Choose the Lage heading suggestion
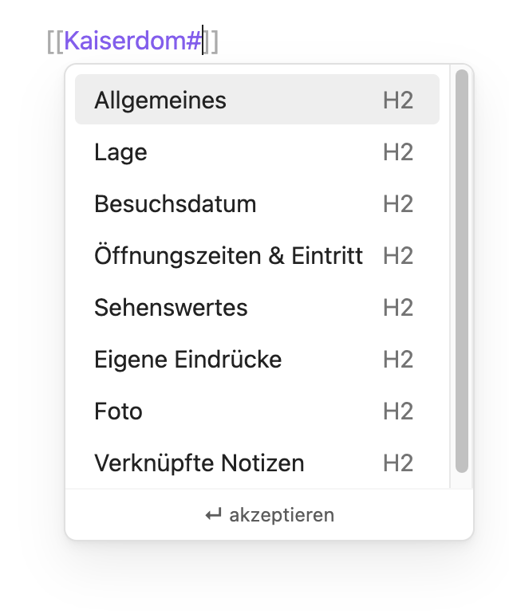 pyautogui.click(x=257, y=152)
